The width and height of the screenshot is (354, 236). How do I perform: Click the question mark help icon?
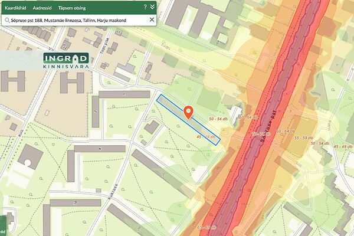click(145, 7)
